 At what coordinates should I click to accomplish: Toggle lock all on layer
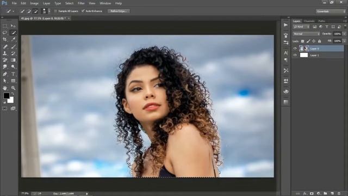(319, 41)
